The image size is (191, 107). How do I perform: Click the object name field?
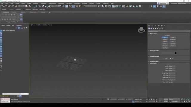168,53
